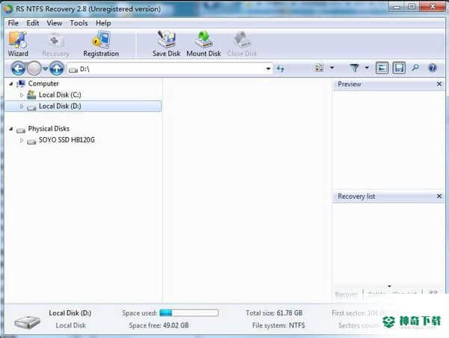Screen dimensions: 449x338
Task: Expand Local Disk (D:) node
Action: tap(22, 106)
